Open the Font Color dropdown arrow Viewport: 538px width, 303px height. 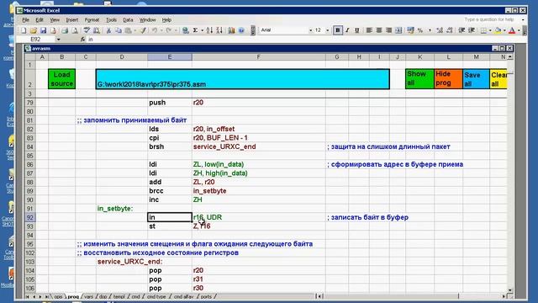coord(519,30)
